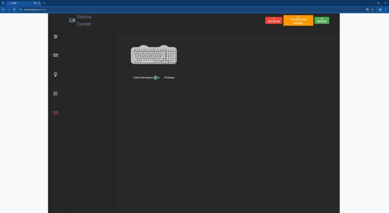Select the keyboard device thumbnail

pyautogui.click(x=154, y=55)
